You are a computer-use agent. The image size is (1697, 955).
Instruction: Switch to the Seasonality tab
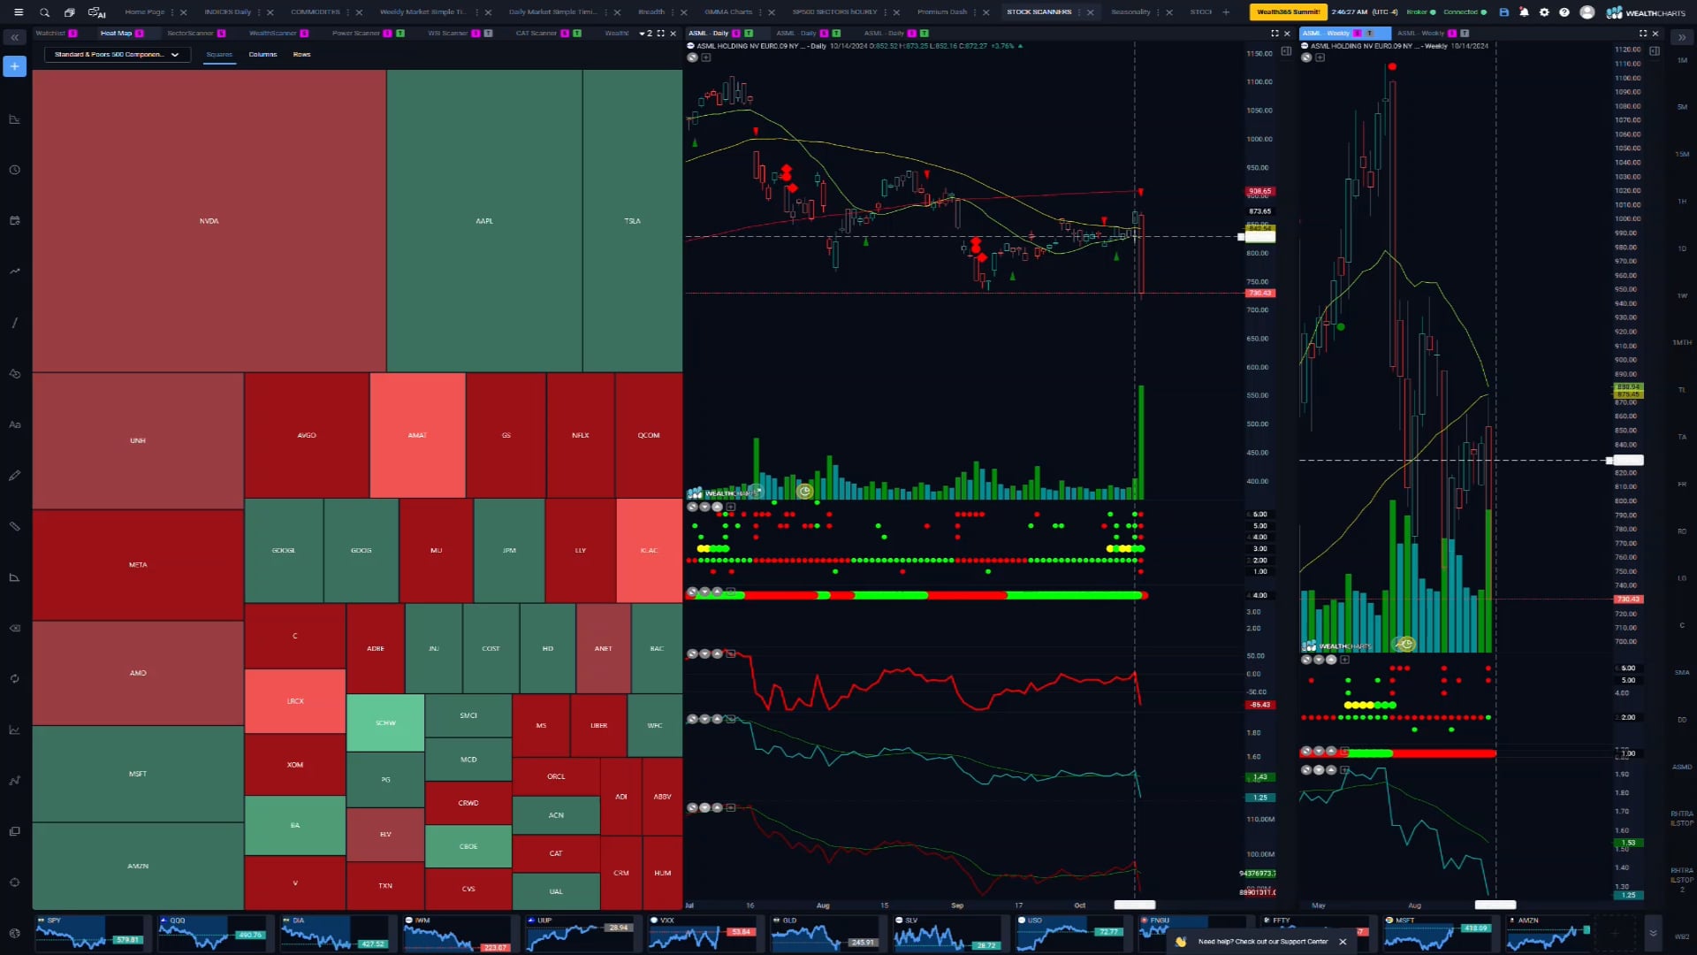click(x=1130, y=12)
